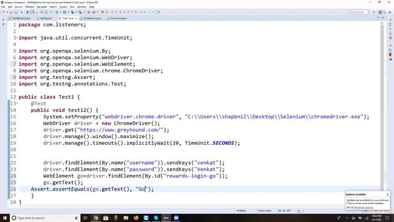Viewport: 394px width, 222px height.
Task: Open the Windows notification center
Action: (x=387, y=218)
